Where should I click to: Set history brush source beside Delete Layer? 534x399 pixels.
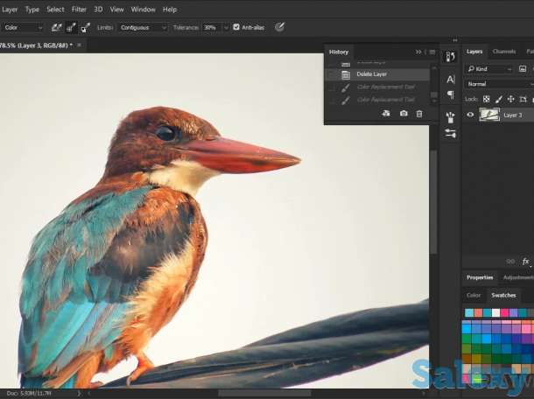click(332, 74)
